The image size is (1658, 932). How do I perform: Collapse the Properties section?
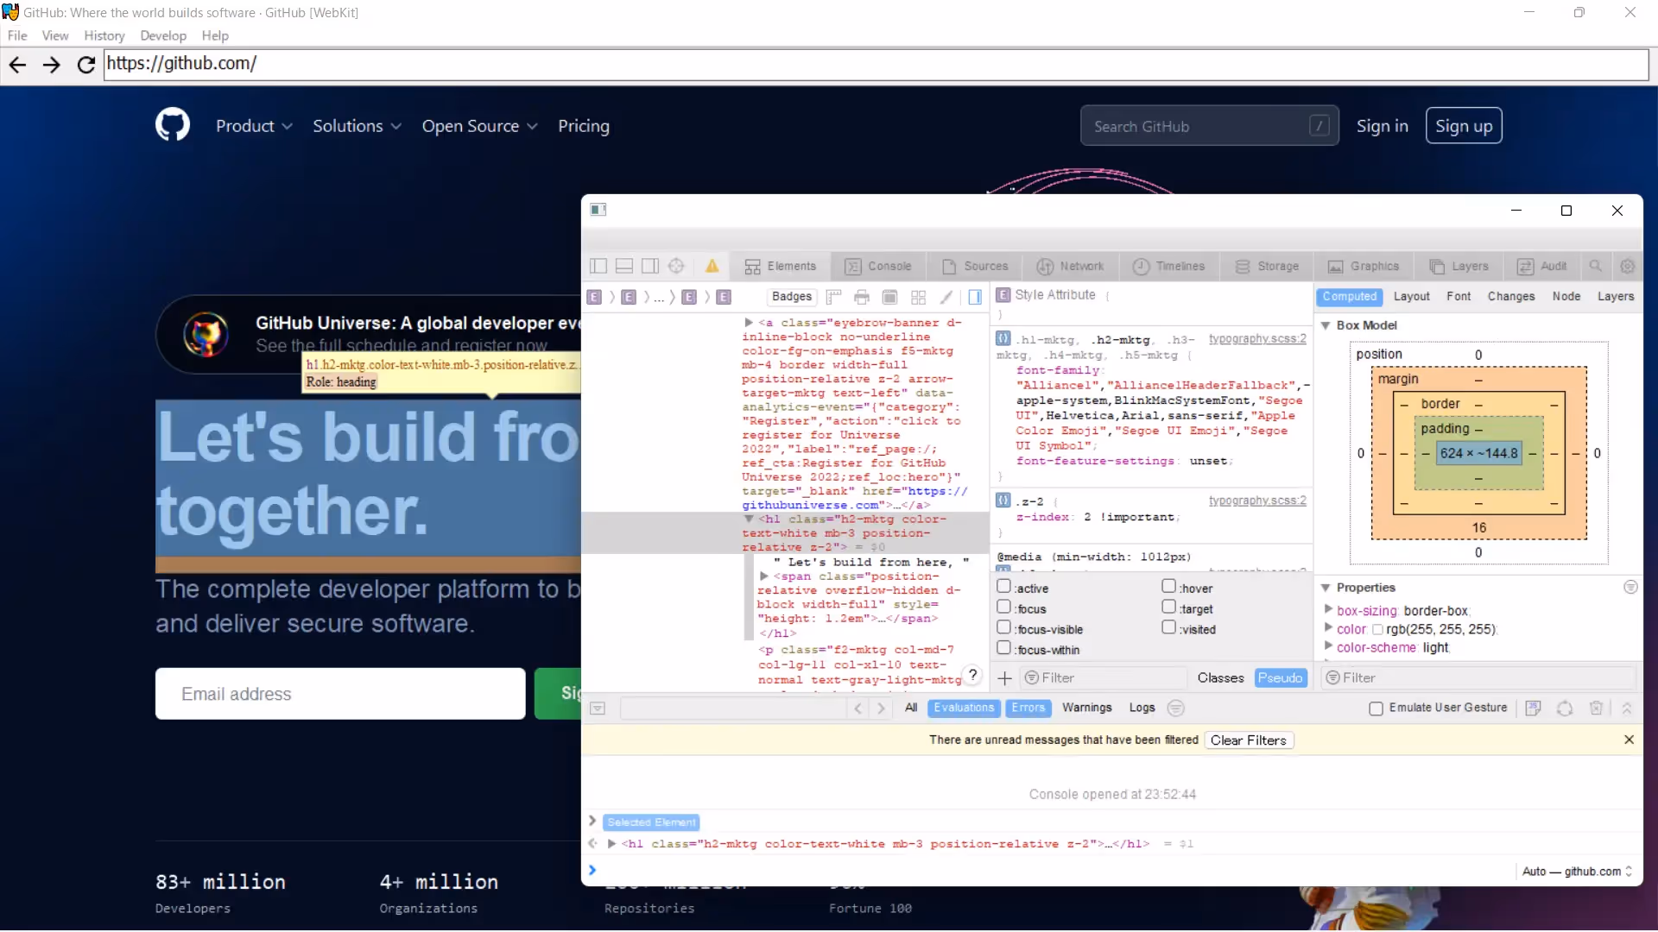1326,588
